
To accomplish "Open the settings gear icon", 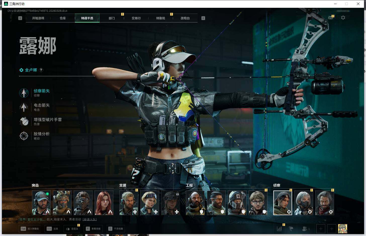I will [x=343, y=18].
